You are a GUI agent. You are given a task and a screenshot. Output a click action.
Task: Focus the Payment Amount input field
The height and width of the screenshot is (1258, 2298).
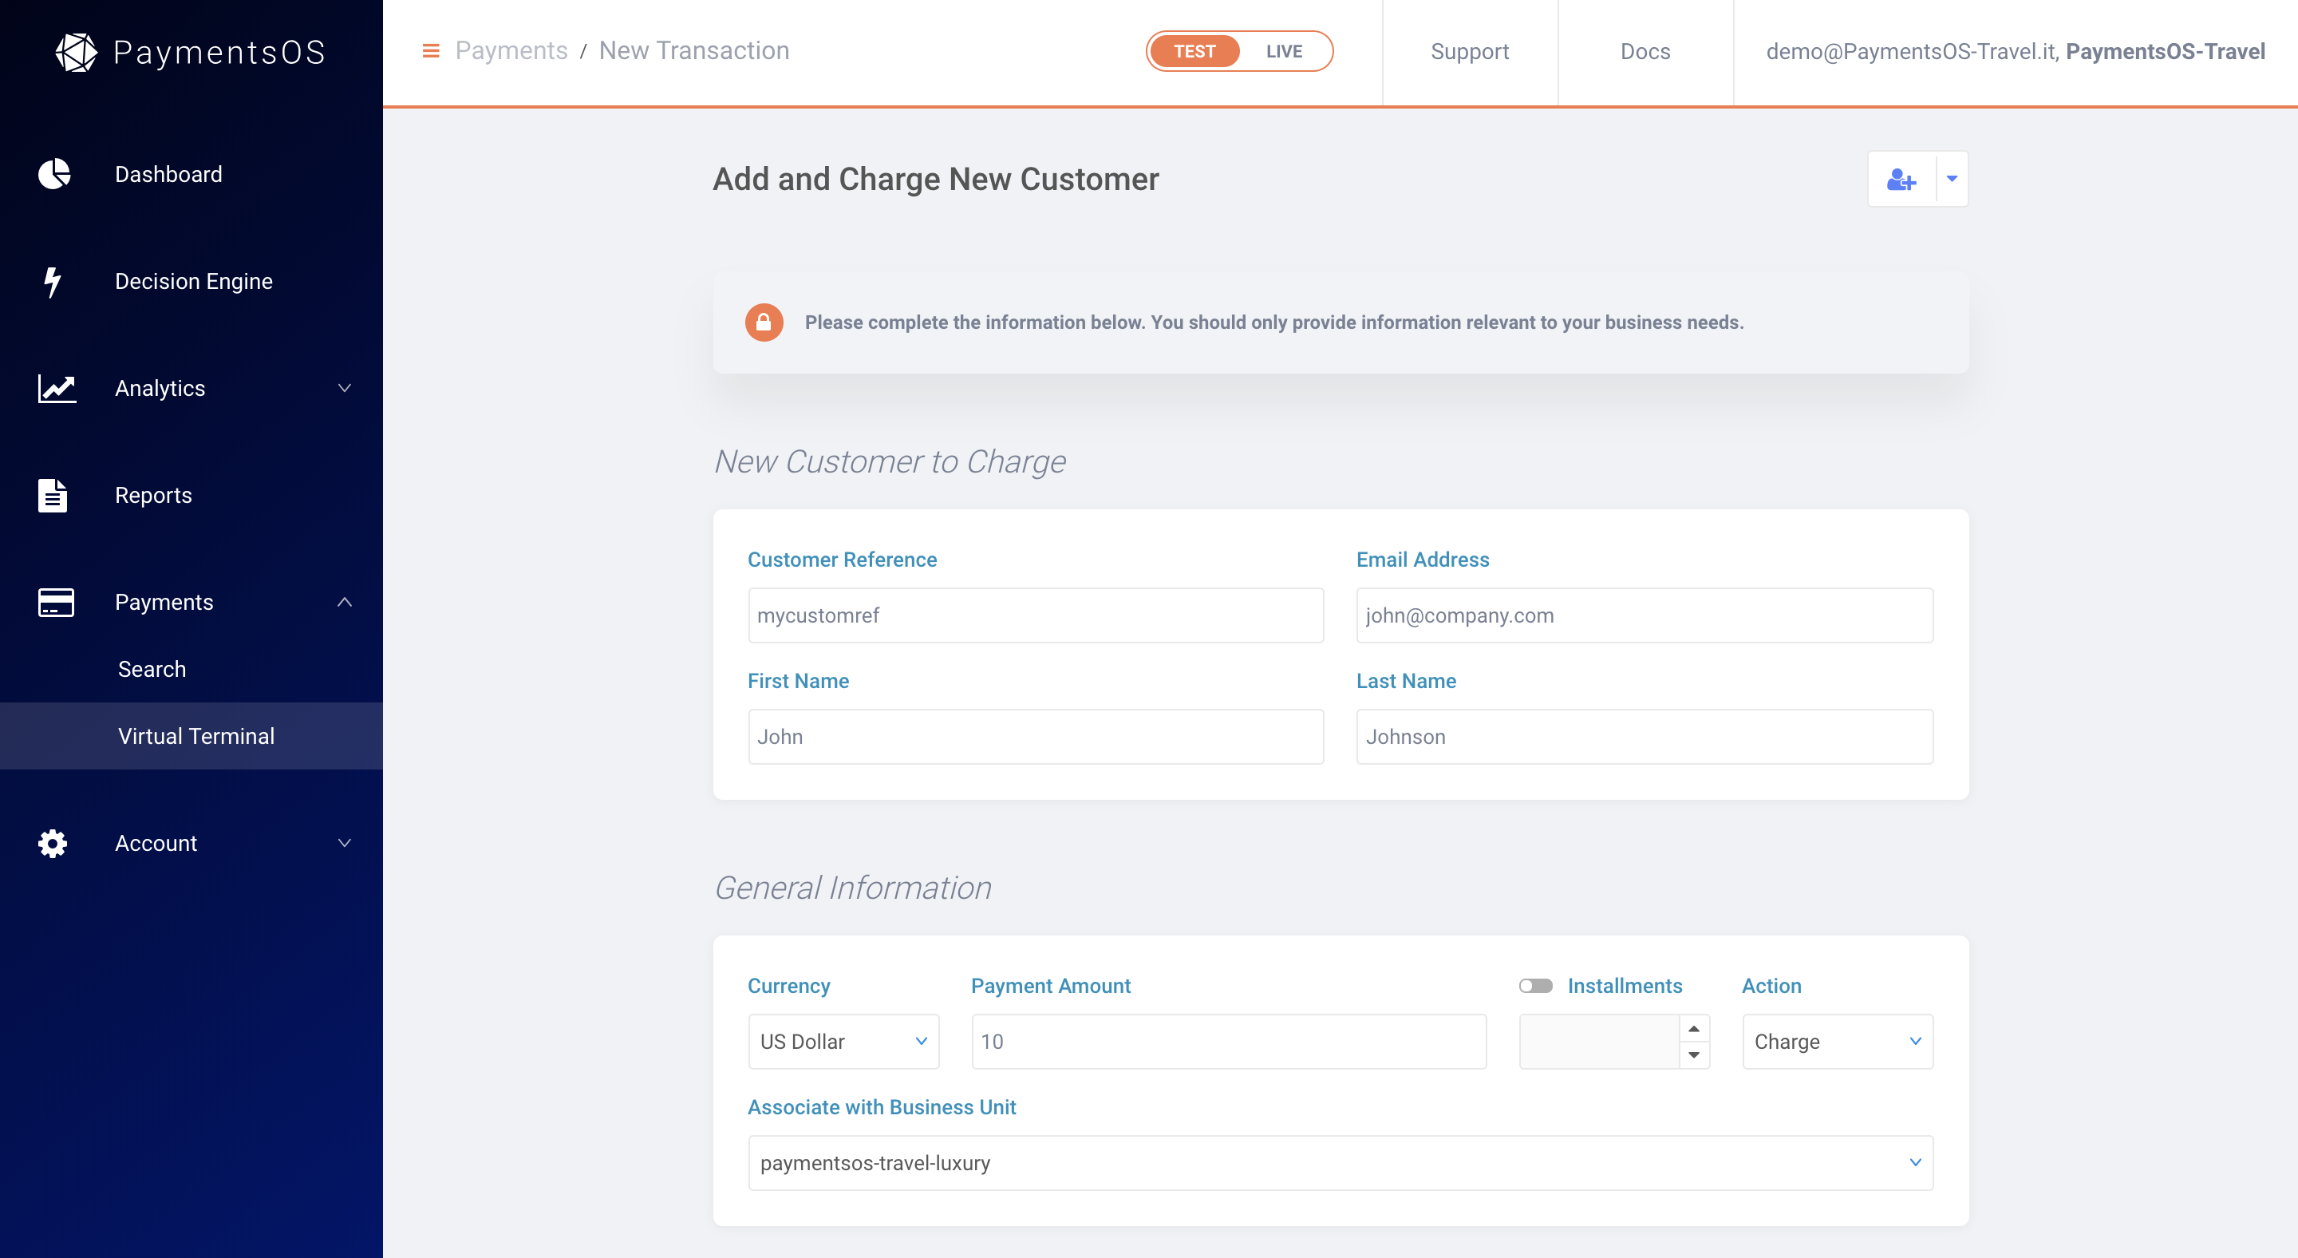point(1229,1041)
